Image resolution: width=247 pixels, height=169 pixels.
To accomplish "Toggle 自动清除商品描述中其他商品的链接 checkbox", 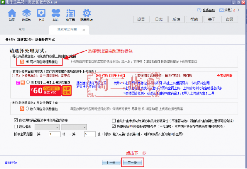I will click(16, 120).
